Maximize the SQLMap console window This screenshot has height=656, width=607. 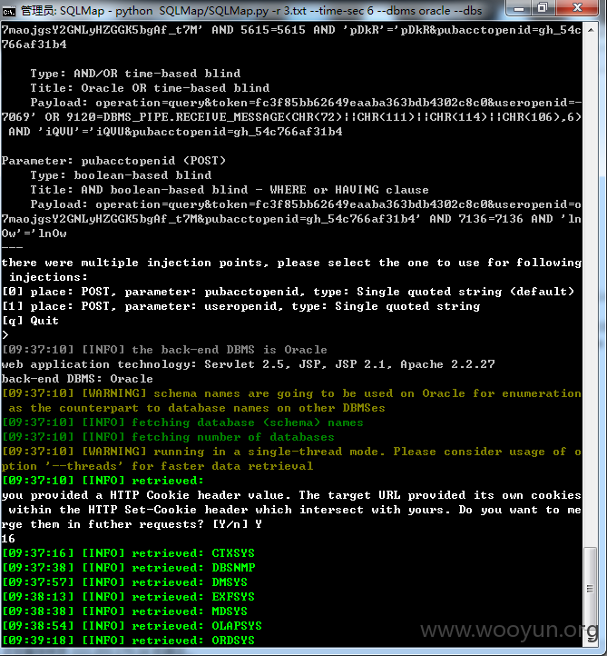pos(543,8)
